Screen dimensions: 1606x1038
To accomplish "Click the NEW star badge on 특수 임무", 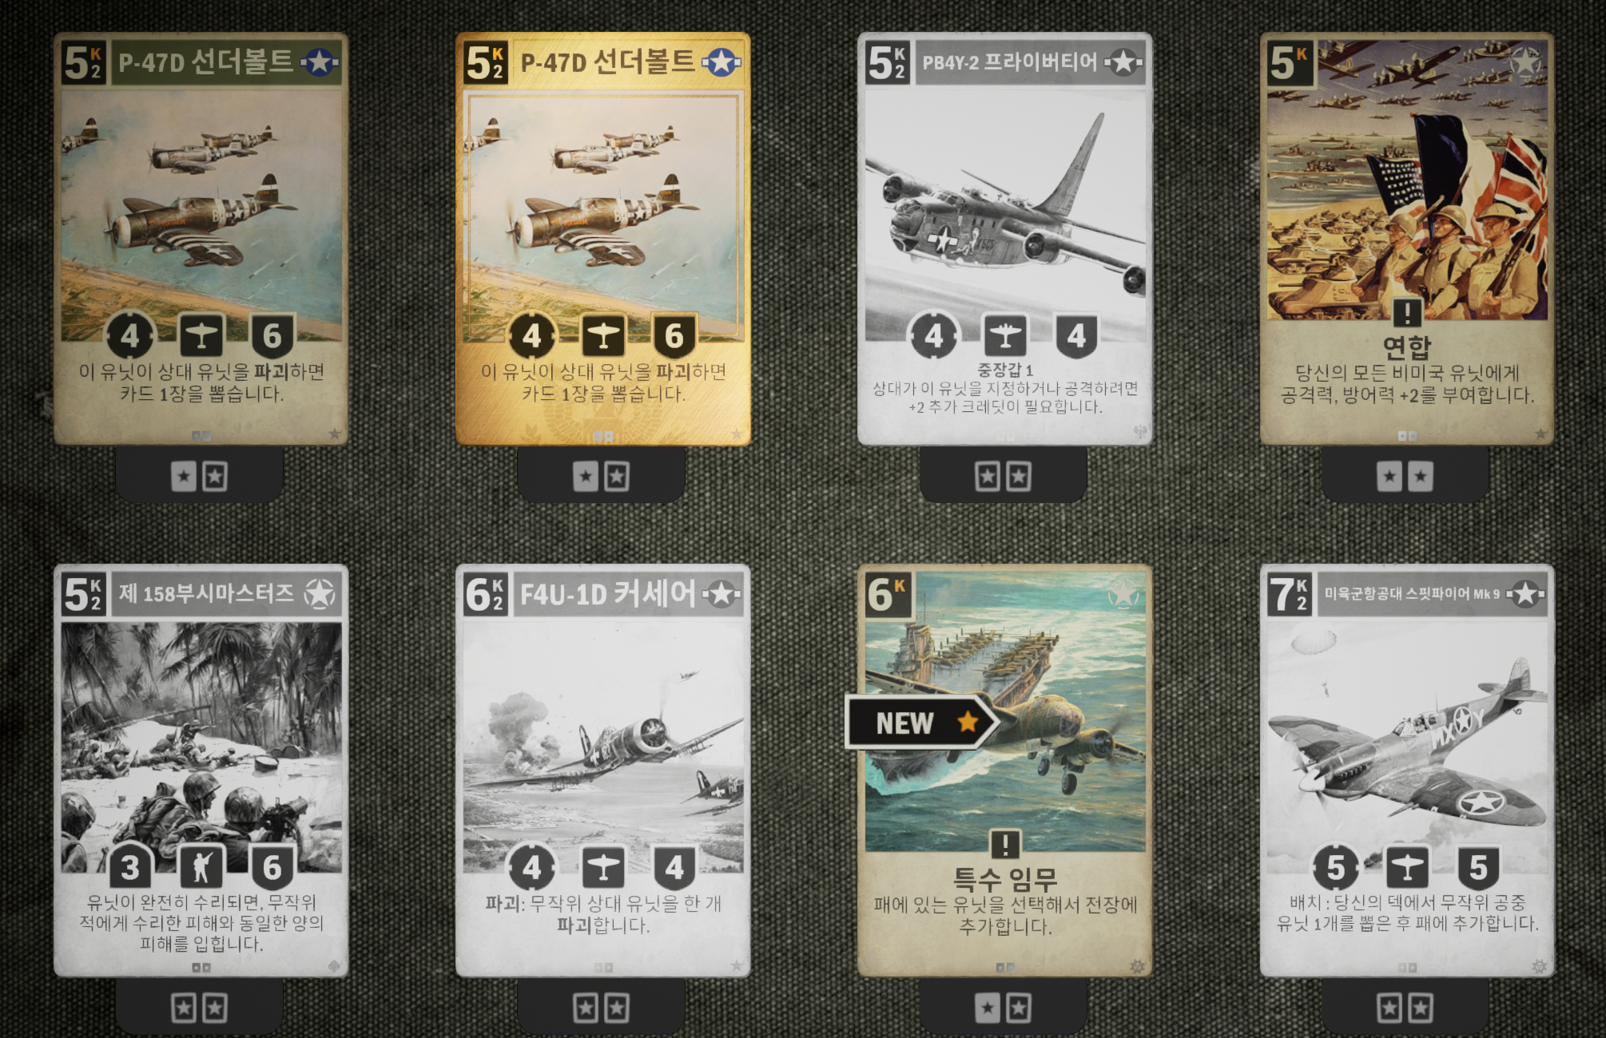I will (x=922, y=723).
